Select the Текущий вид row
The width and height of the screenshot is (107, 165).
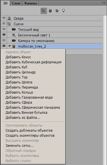(x=55, y=29)
